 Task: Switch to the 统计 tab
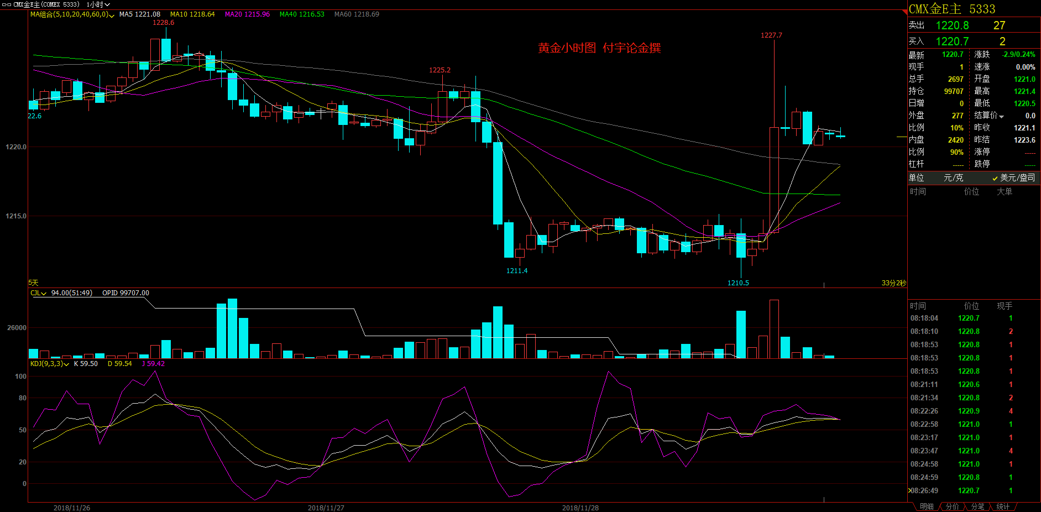coord(1003,506)
